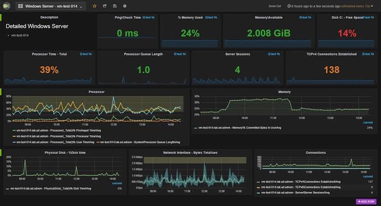
Task: Star this dashboard as a favorite
Action: tap(95, 6)
